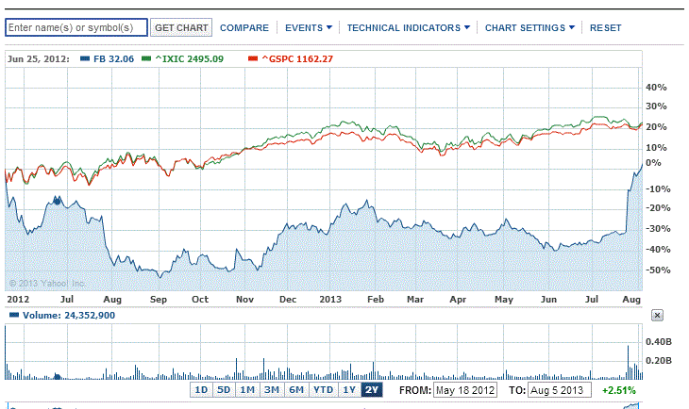
Task: Select the 3M time range
Action: (272, 390)
